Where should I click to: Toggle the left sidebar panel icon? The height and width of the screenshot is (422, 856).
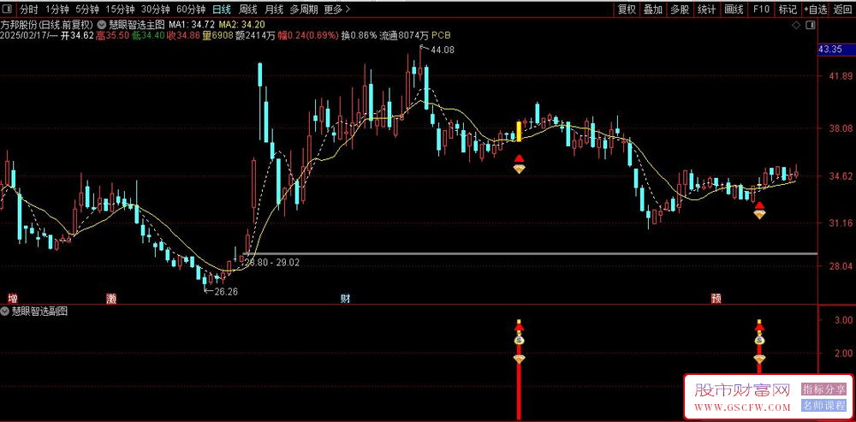coord(9,9)
